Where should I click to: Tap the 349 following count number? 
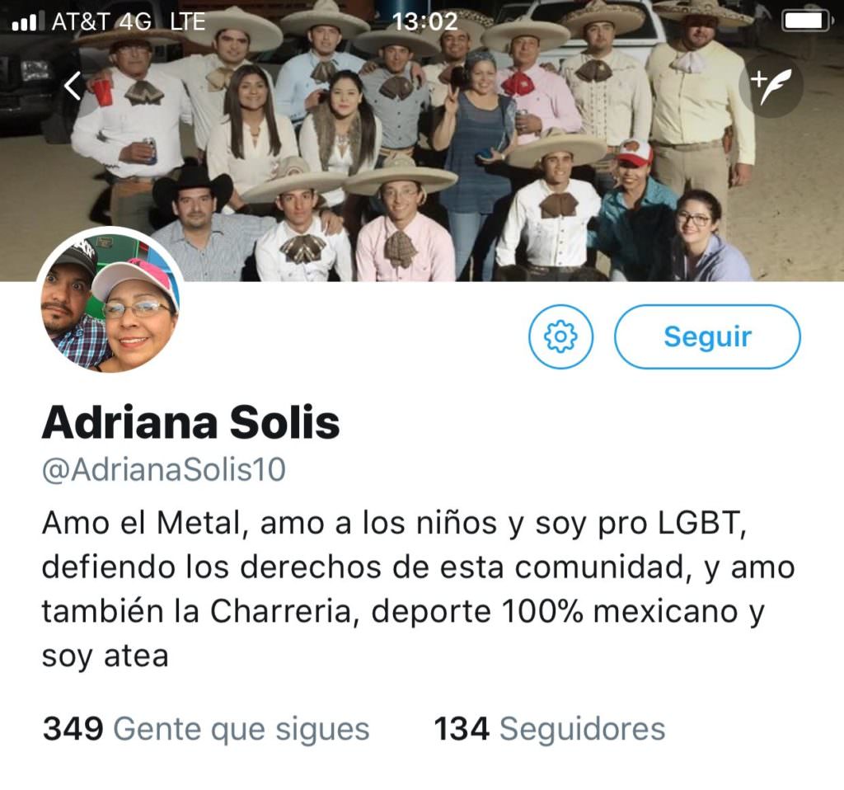[73, 729]
